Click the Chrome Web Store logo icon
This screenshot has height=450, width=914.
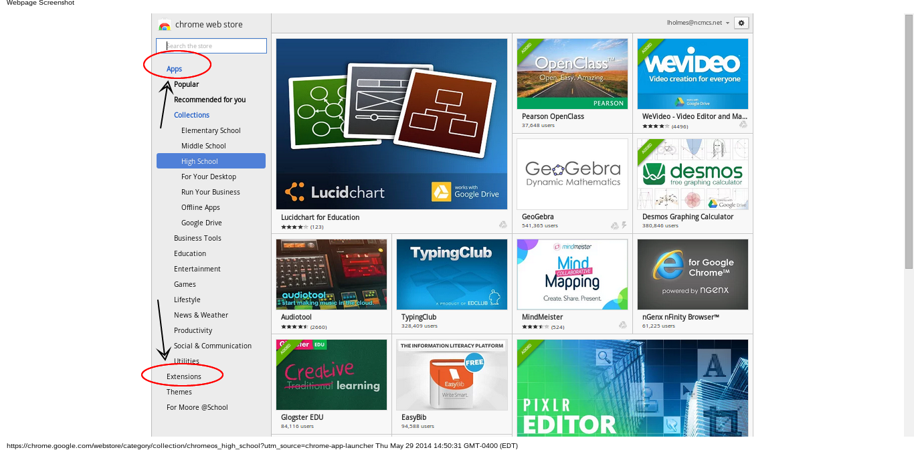[x=165, y=25]
